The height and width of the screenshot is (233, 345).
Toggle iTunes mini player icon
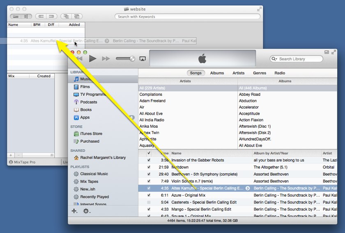pos(327,52)
